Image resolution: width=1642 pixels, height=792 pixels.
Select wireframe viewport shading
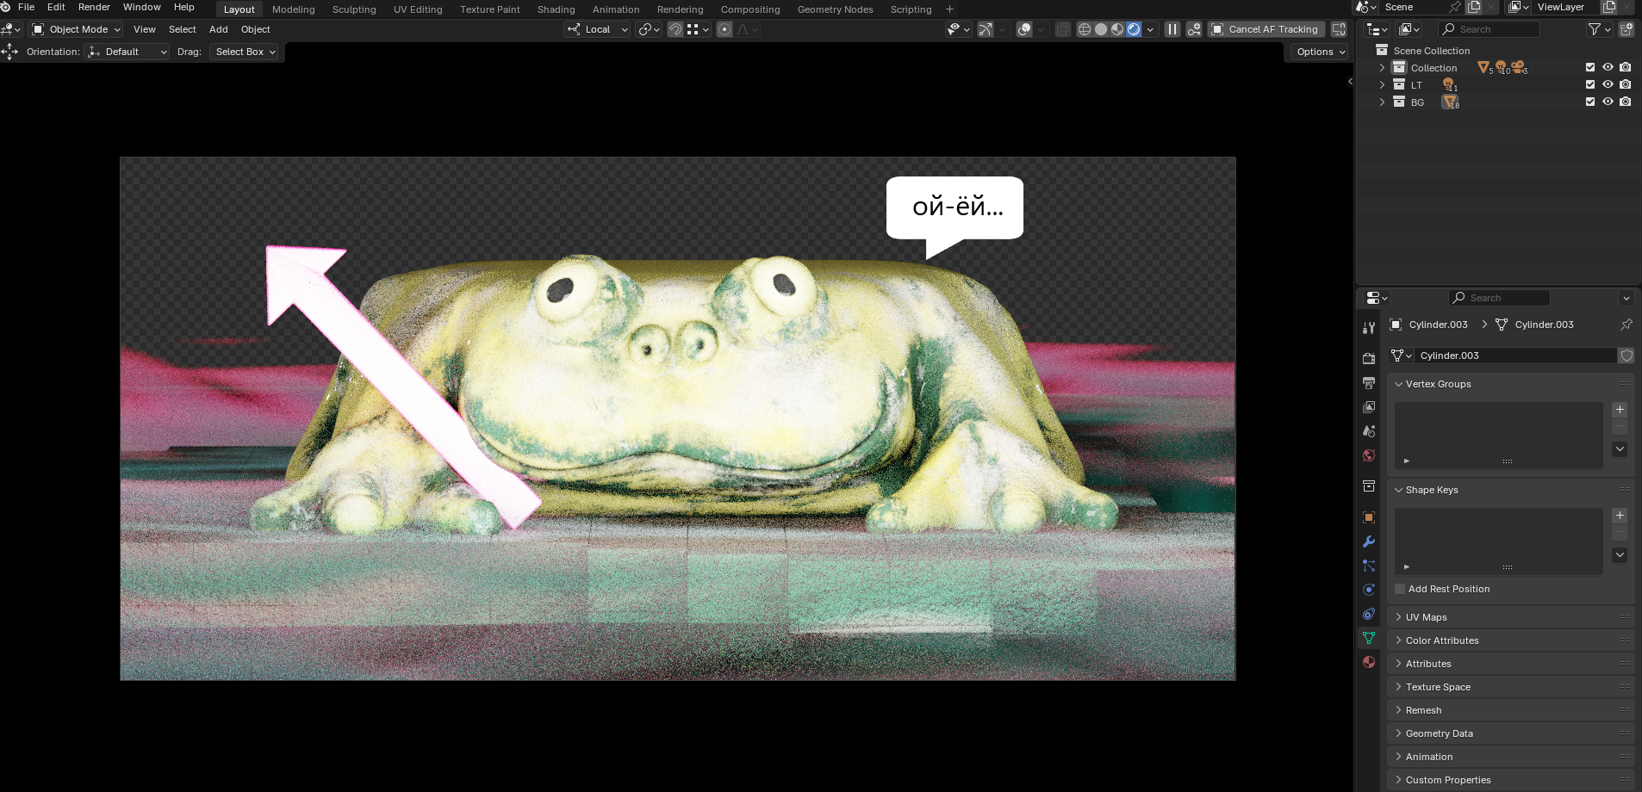pos(1085,29)
